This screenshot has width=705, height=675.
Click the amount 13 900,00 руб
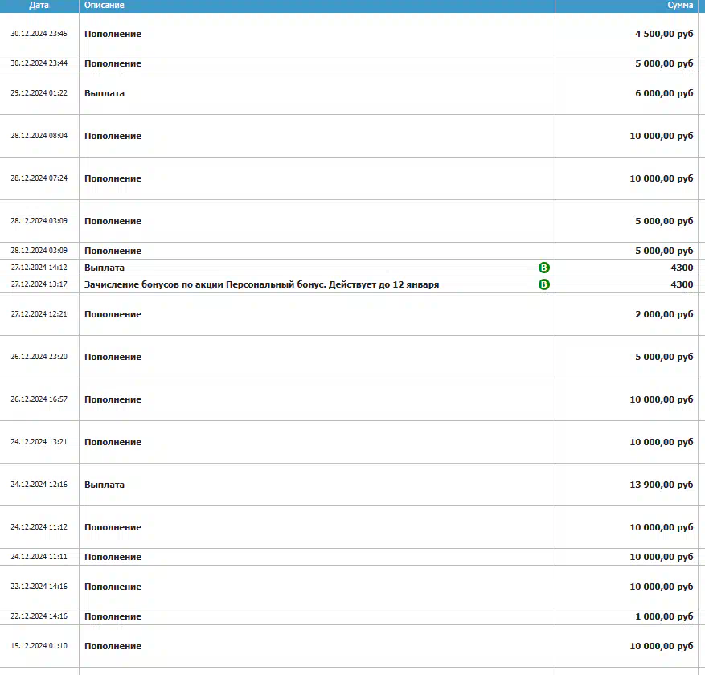(x=662, y=485)
